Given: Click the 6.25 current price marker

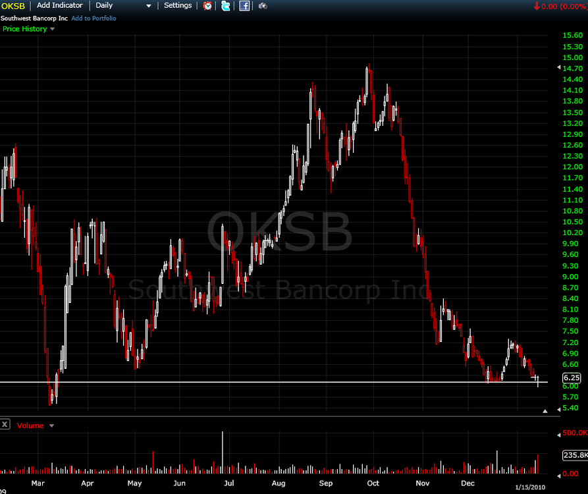Looking at the screenshot, I should pos(572,377).
